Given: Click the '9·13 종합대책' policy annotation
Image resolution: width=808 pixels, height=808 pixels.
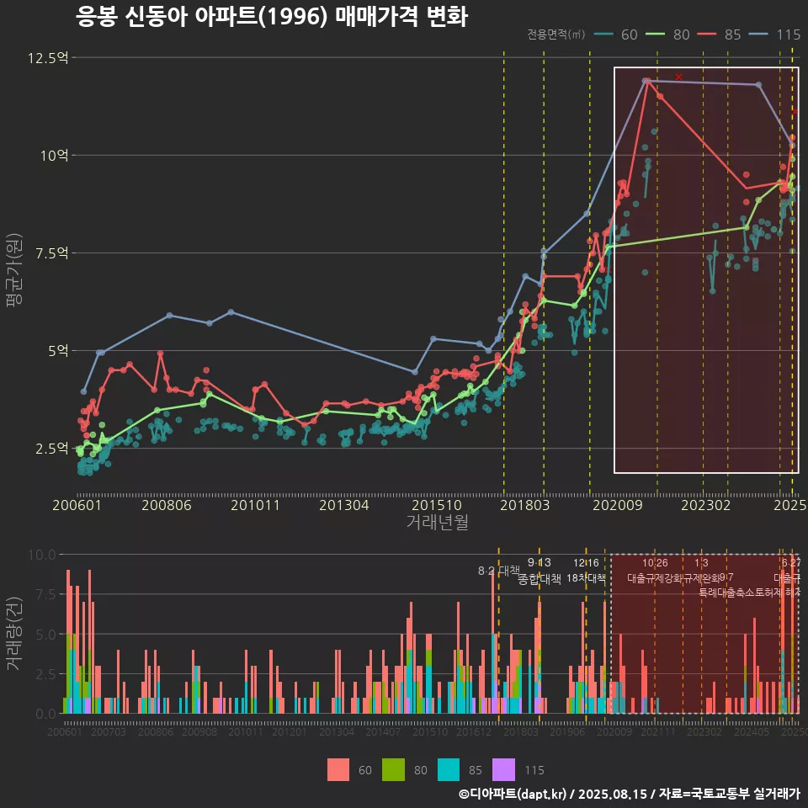Looking at the screenshot, I should tap(539, 571).
